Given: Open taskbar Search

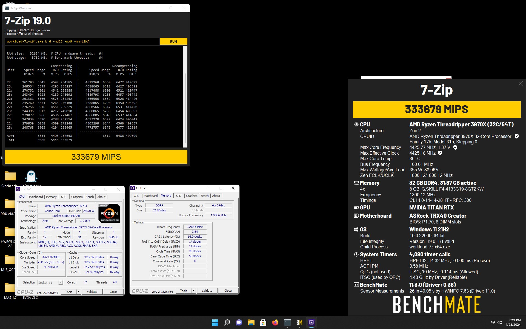Looking at the screenshot, I should pos(227,322).
